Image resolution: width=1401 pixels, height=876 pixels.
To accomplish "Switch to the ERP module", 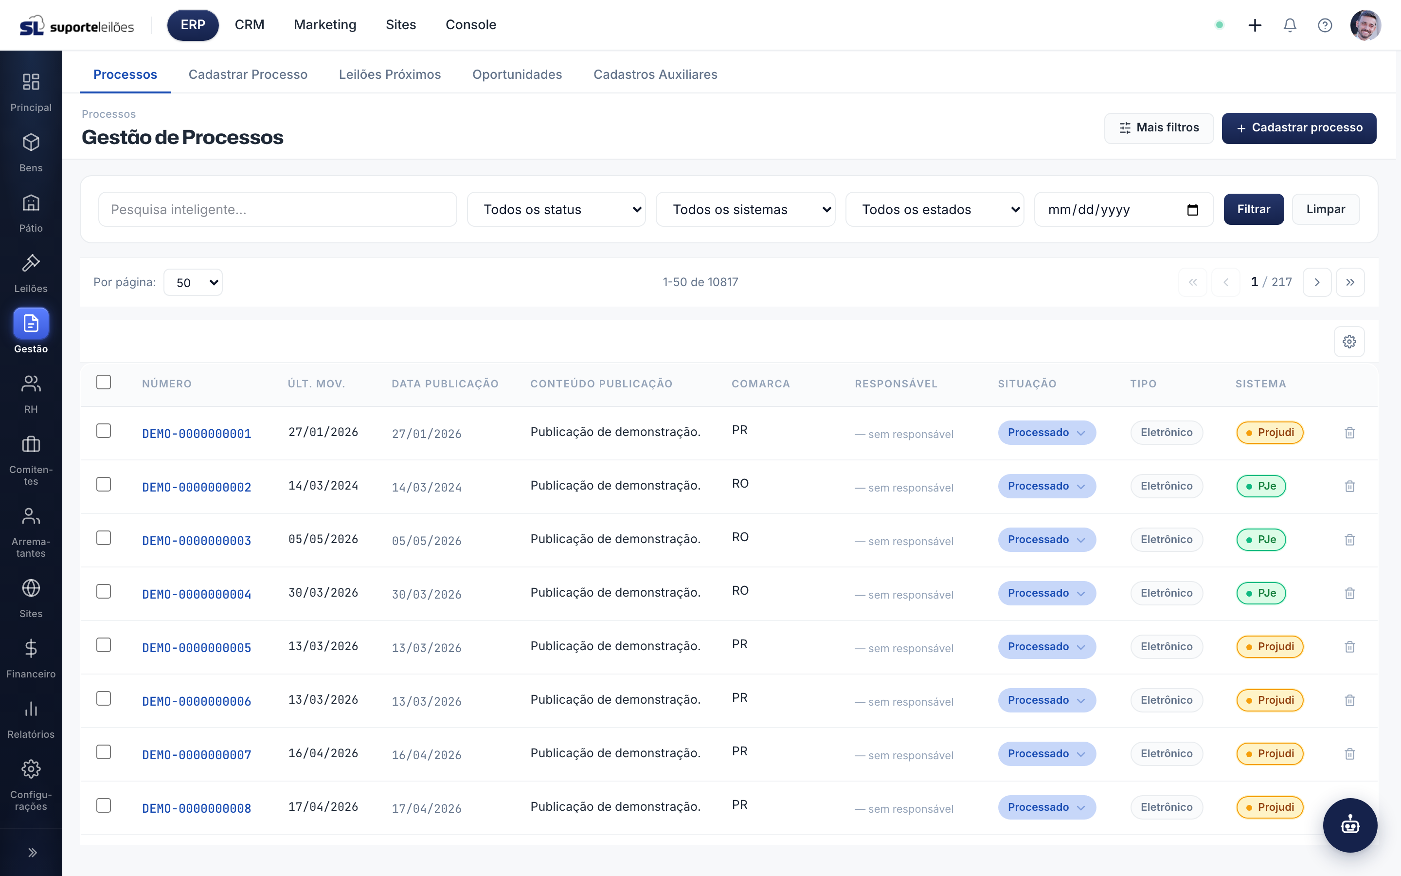I will [x=193, y=25].
